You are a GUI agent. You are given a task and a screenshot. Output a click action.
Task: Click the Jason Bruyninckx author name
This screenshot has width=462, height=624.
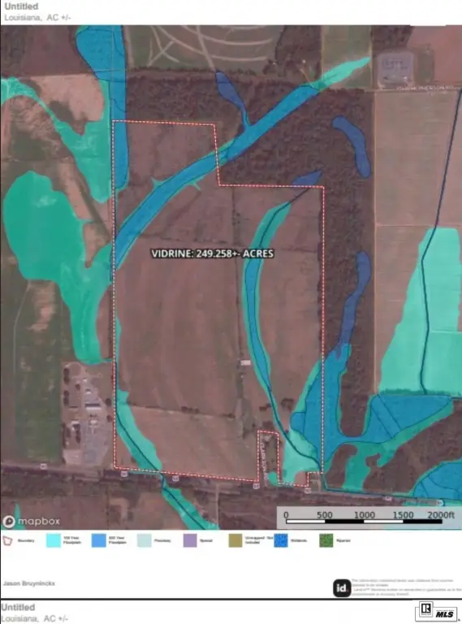coord(29,583)
